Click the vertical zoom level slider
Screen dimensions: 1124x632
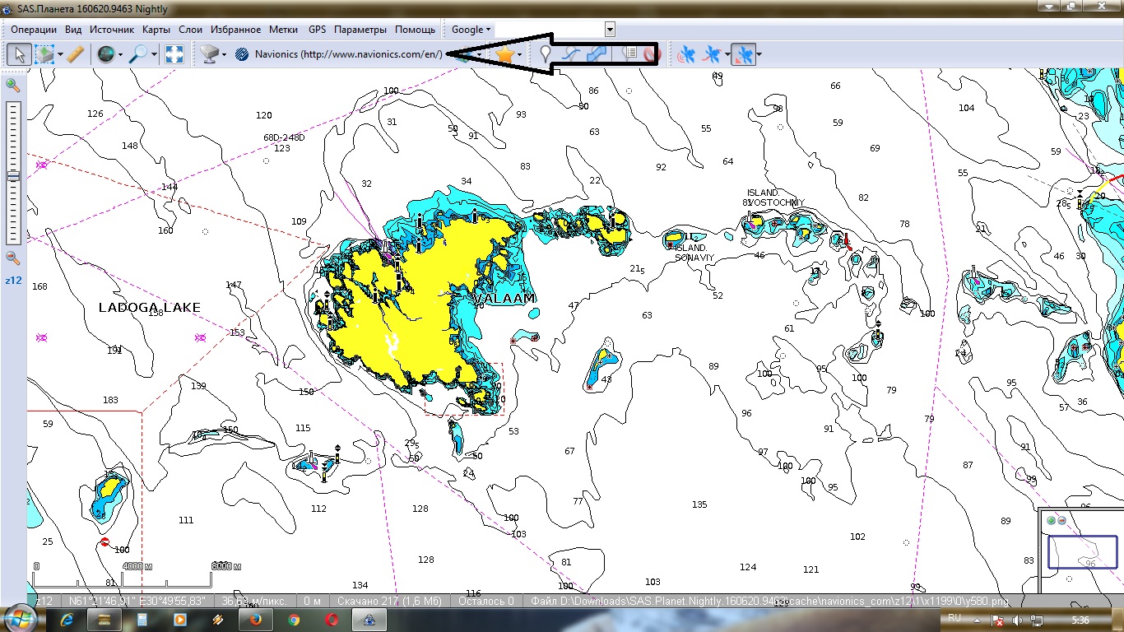[13, 175]
